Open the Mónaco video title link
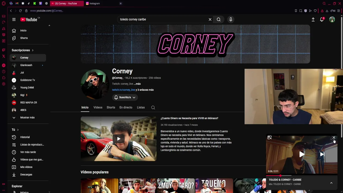Viewport: 343px width, 193px height. 189,118
